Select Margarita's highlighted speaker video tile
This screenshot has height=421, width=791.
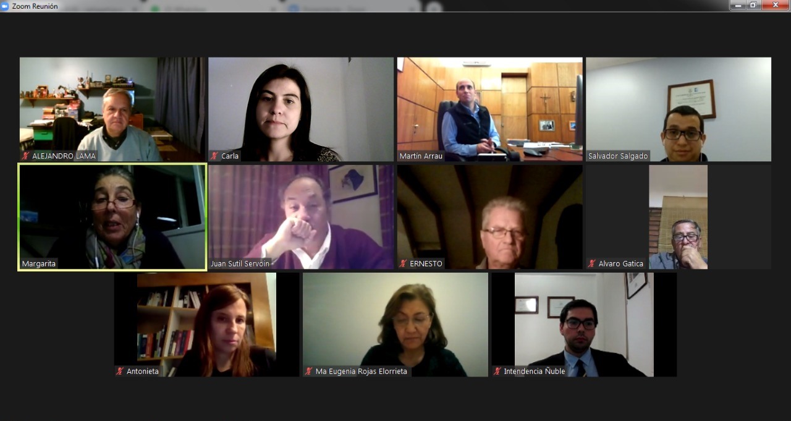click(x=112, y=217)
